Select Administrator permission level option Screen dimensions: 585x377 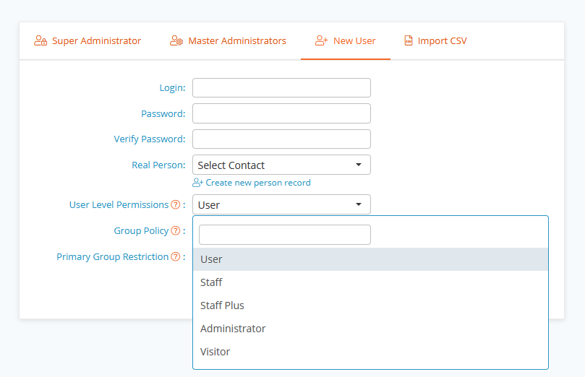tap(370, 329)
